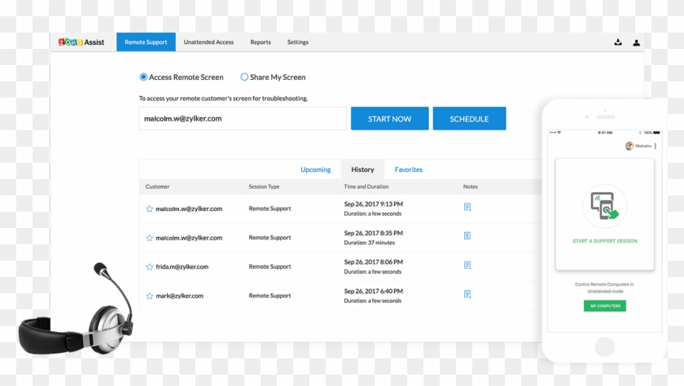This screenshot has height=386, width=684.
Task: Open the Unattended Access tab
Action: (208, 42)
